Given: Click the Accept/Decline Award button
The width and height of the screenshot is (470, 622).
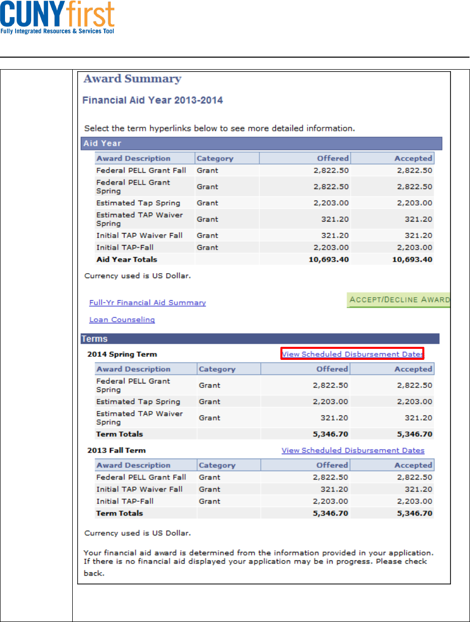Looking at the screenshot, I should click(399, 300).
